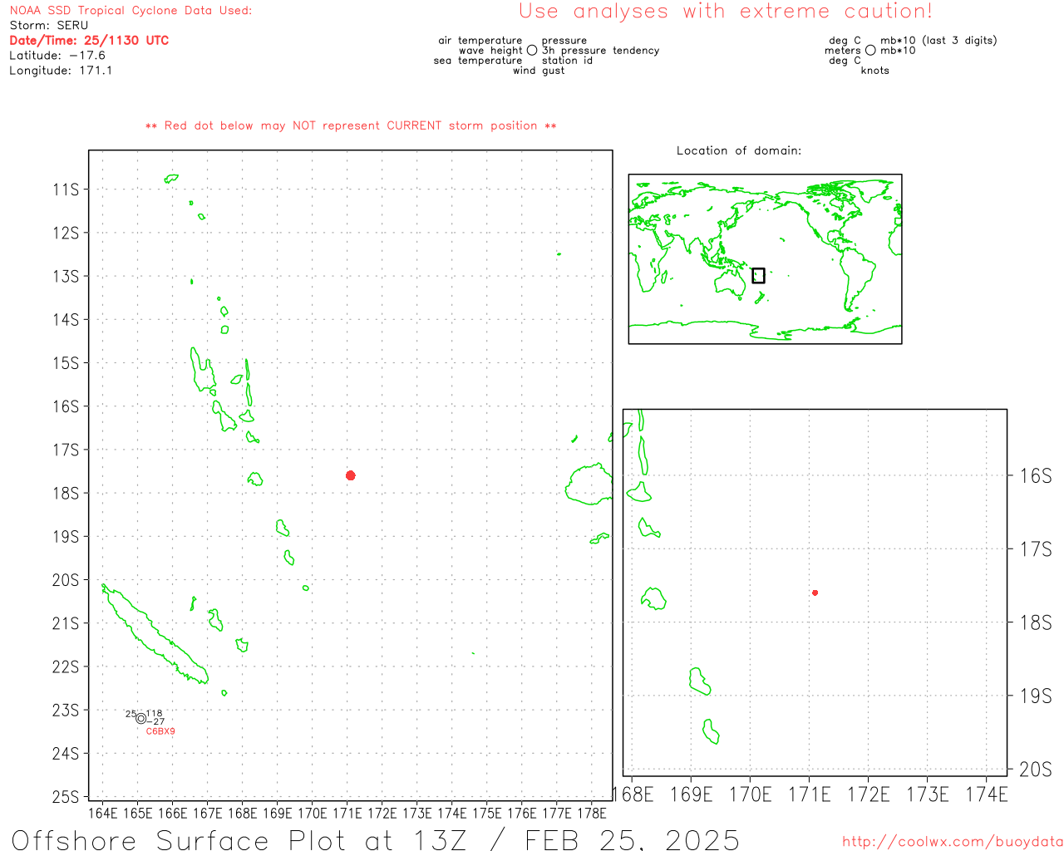Click the 'NOAA SSD Tropical Cyclone Data Used:' text

[131, 11]
